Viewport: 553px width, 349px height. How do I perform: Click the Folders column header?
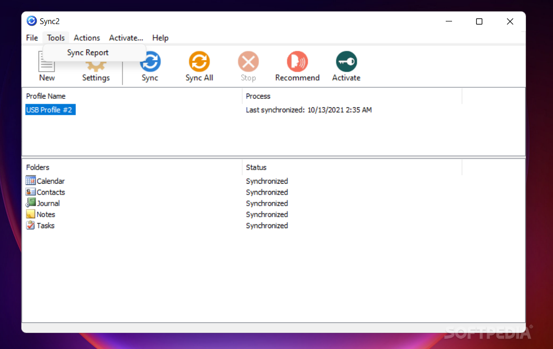point(37,167)
